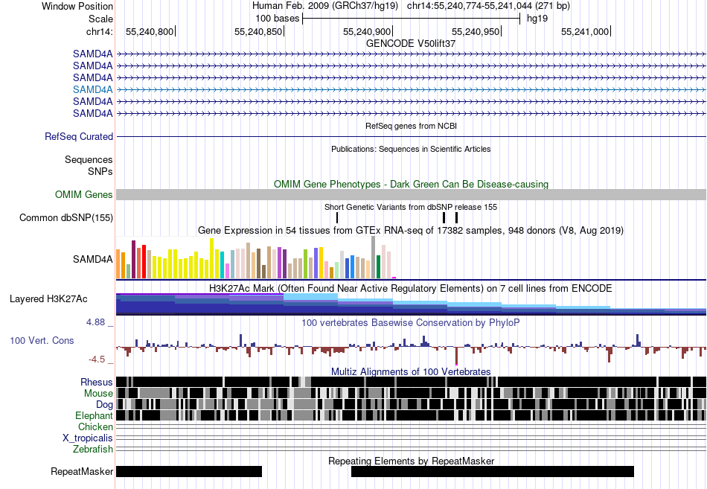
Task: Open Short Genetic Variants from dbSNP title
Action: pos(411,207)
